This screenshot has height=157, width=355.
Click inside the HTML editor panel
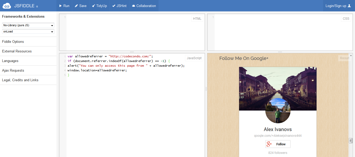pos(132,32)
